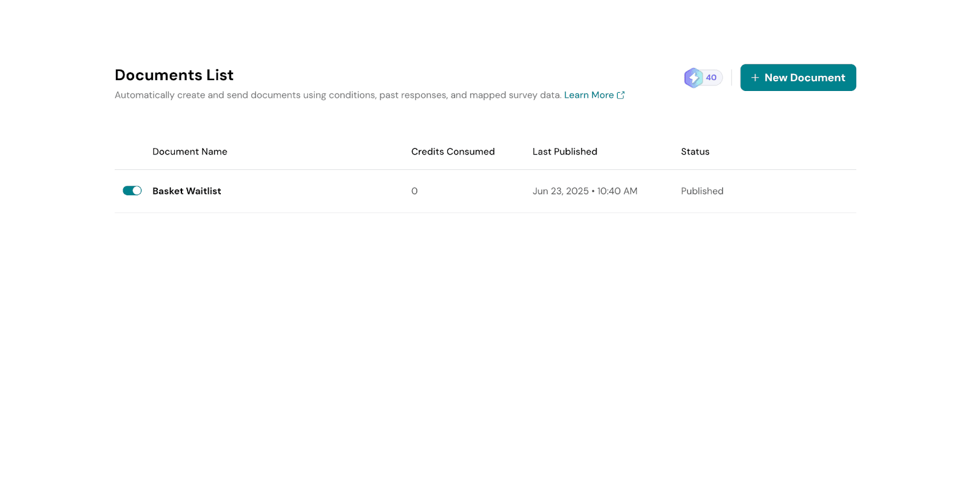
Task: Click the Jun 23, 2025 published date
Action: pyautogui.click(x=560, y=191)
